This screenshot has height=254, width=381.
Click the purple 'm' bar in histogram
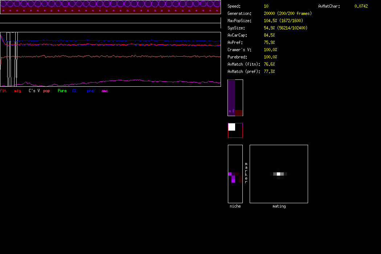point(231,97)
